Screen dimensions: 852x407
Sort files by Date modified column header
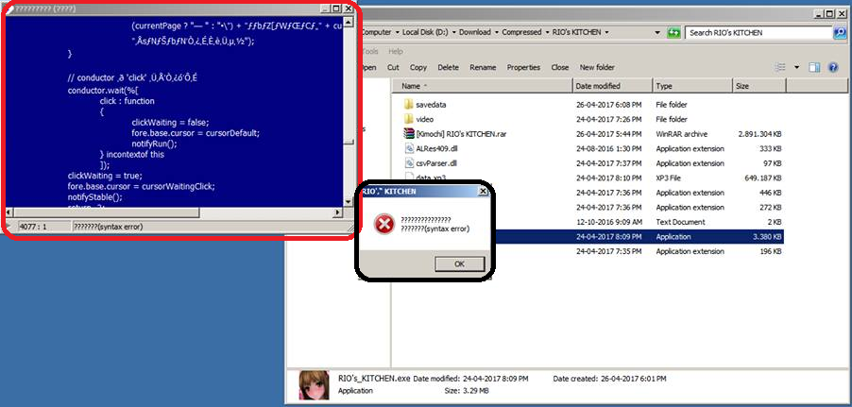(612, 86)
